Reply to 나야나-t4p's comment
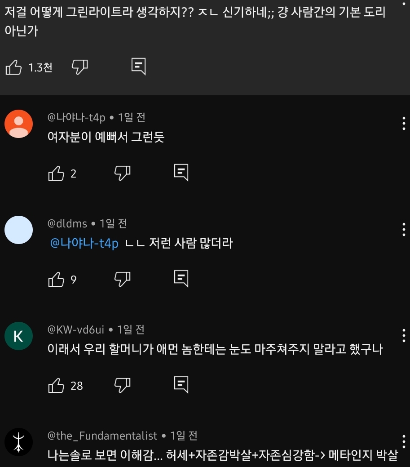Viewport: 410px width, 467px height. [x=181, y=173]
